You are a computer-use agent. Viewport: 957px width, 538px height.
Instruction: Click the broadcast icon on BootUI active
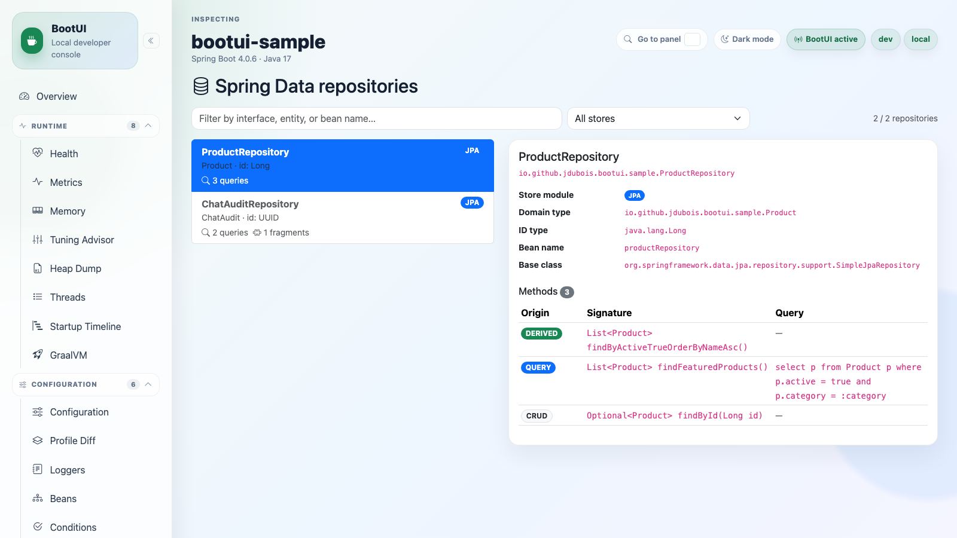point(798,39)
